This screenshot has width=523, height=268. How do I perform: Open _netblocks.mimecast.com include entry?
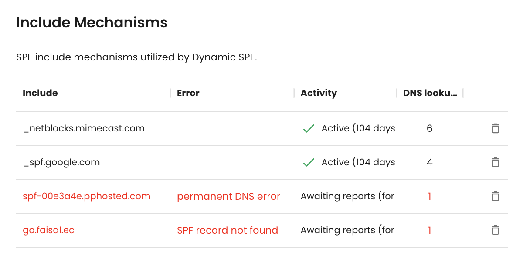coord(84,128)
